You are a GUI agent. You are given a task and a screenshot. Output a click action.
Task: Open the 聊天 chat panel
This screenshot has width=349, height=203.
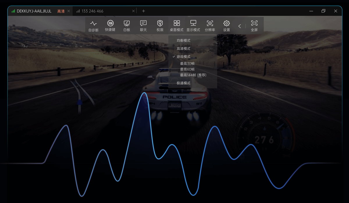pos(143,26)
